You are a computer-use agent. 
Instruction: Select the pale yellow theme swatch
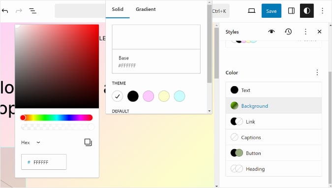point(164,96)
